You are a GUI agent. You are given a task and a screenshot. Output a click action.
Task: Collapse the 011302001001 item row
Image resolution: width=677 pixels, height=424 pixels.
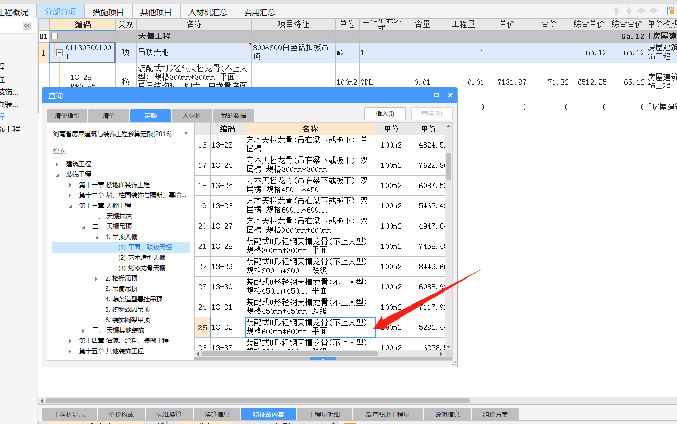pyautogui.click(x=59, y=52)
